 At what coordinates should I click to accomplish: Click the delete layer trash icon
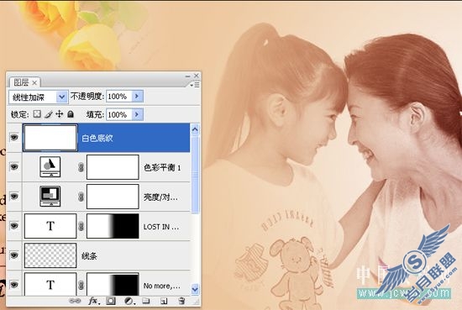coord(181,301)
